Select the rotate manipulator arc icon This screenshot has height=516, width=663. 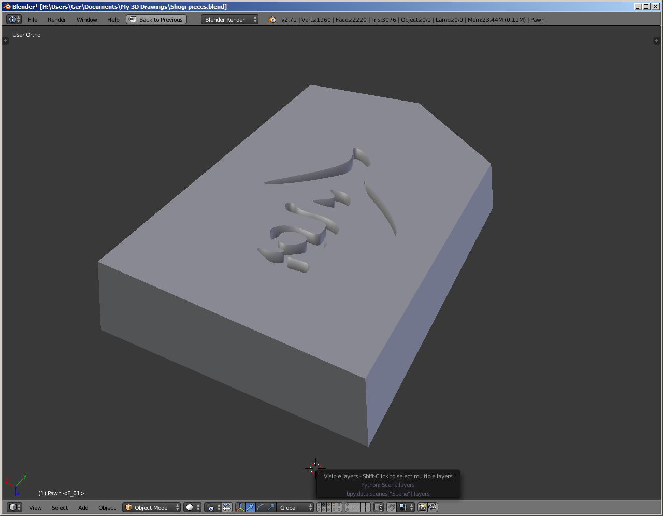tap(261, 507)
